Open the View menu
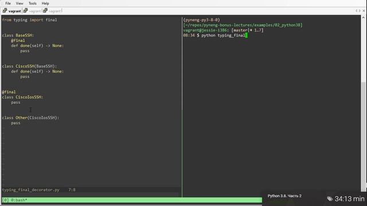 [19, 3]
